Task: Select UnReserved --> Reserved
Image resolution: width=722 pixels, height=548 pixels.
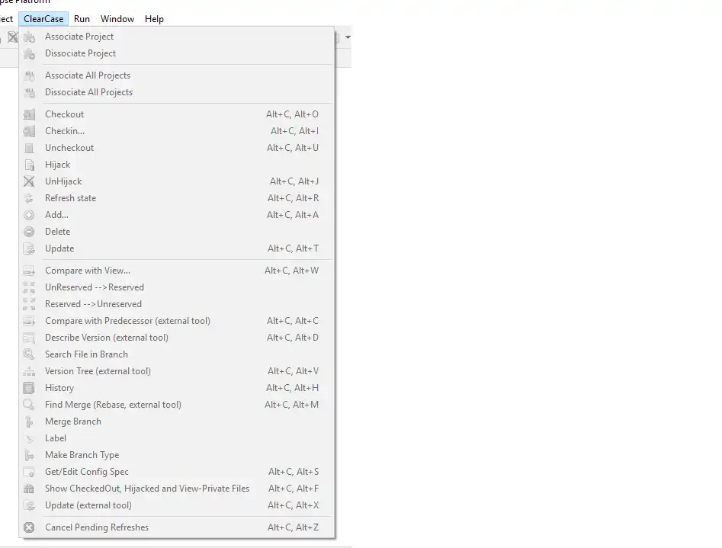Action: tap(176, 287)
